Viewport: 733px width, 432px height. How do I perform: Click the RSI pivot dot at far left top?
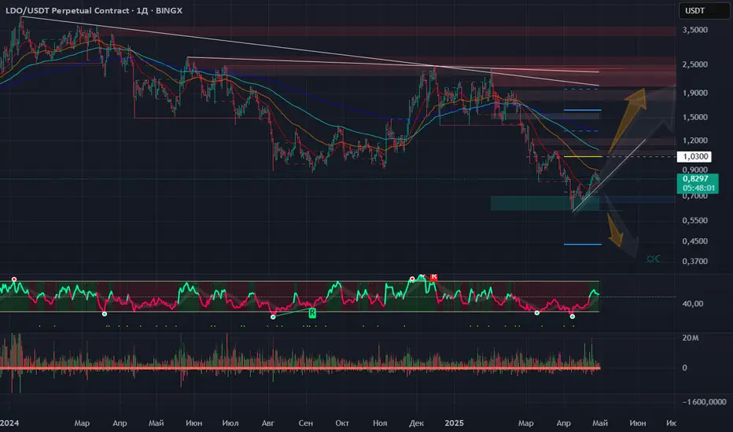tap(14, 280)
